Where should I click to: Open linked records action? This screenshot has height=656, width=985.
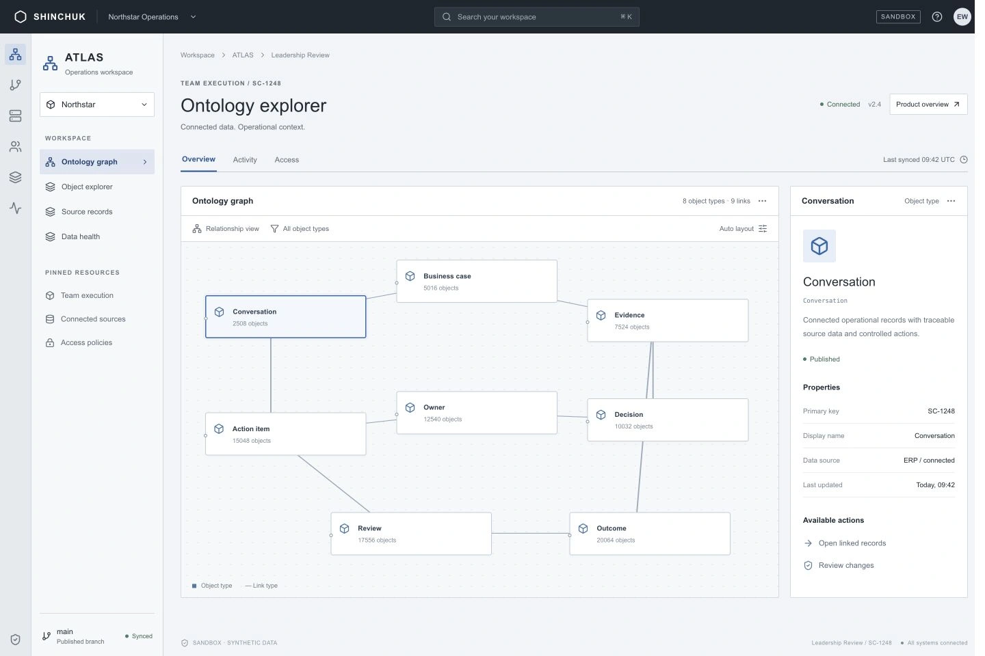click(845, 543)
